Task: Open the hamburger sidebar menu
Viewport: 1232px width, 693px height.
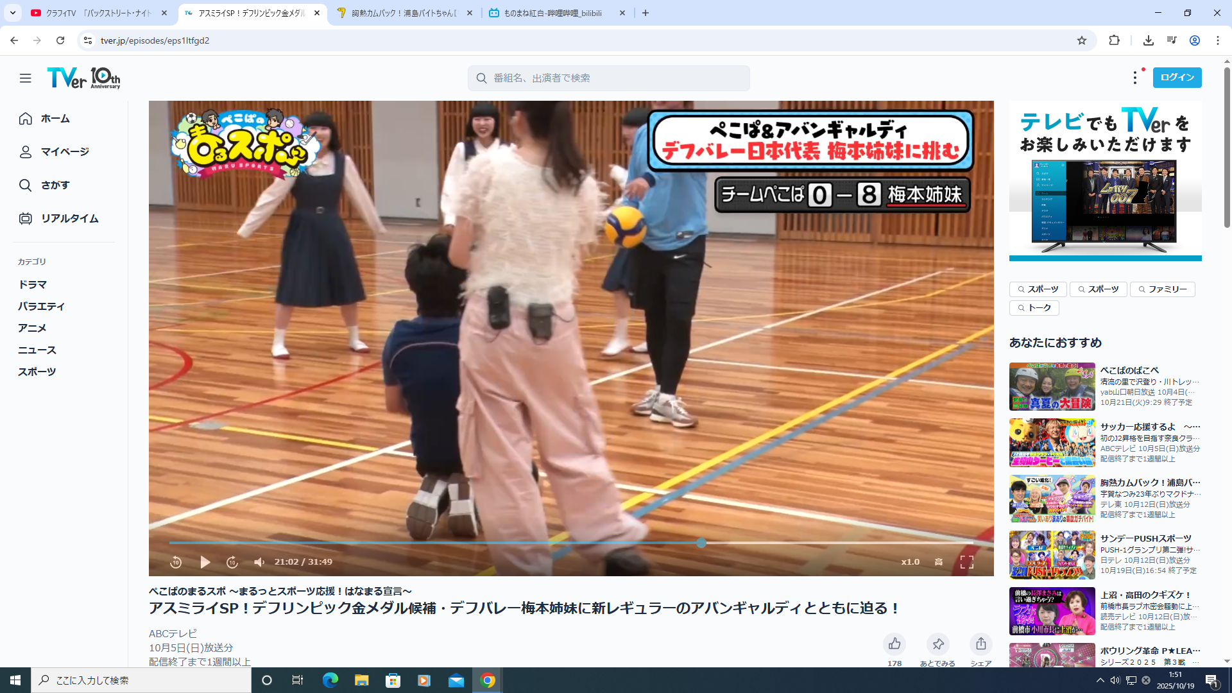Action: point(25,78)
